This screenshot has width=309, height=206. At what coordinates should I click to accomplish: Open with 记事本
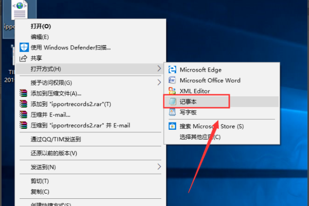tap(222, 102)
